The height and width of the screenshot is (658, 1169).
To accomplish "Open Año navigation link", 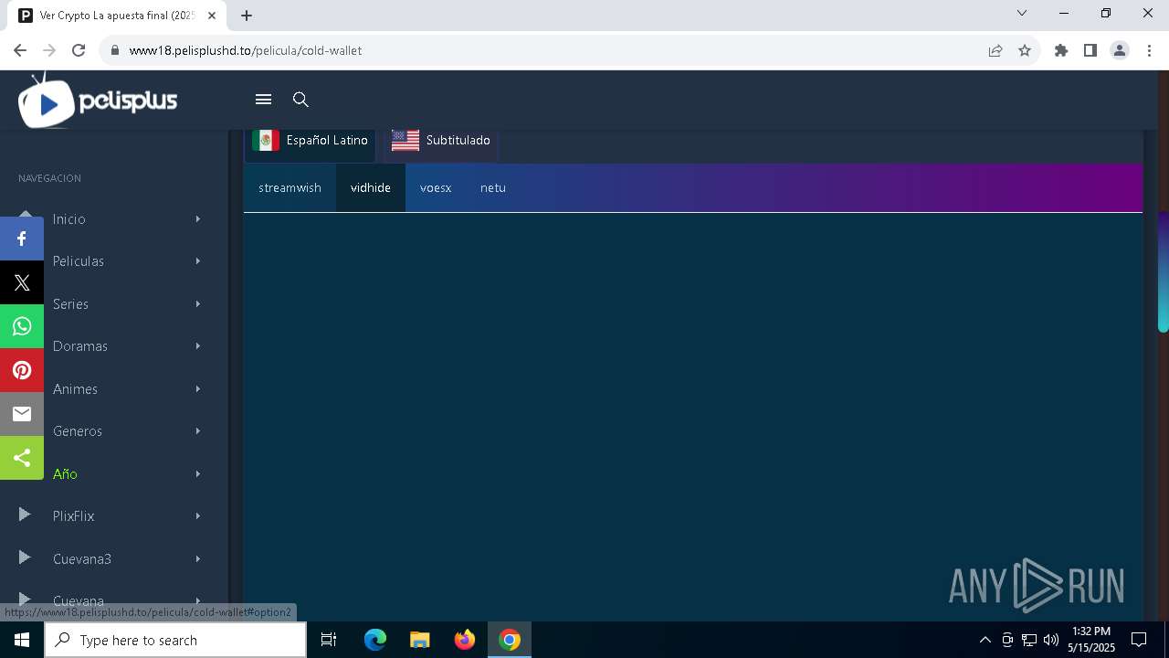I will point(65,474).
